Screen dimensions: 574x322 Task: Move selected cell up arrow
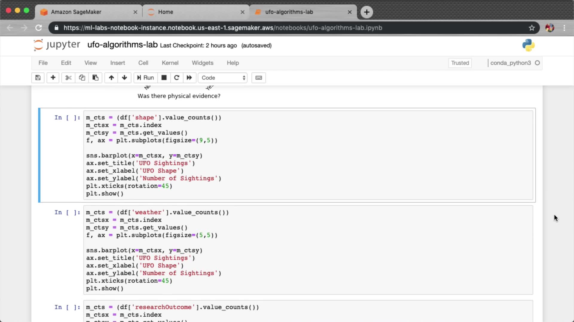click(111, 78)
